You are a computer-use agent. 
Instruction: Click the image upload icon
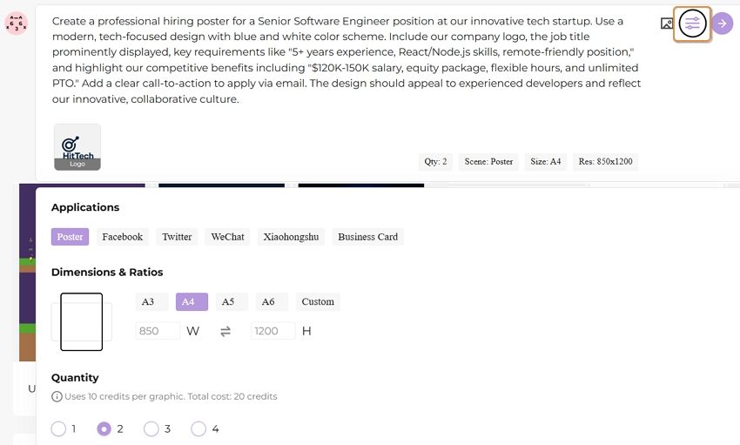(667, 24)
